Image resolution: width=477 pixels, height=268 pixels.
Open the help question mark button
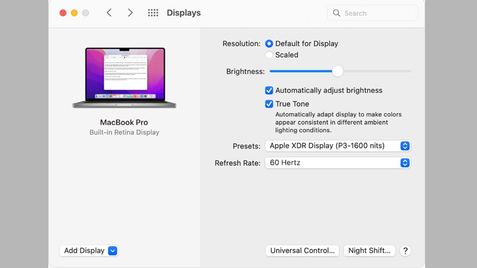(x=405, y=251)
